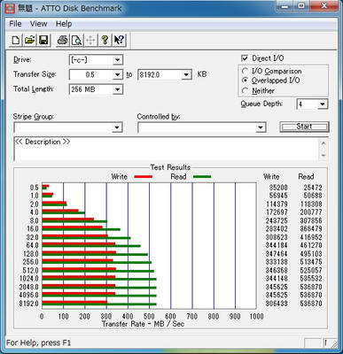Open the View menu
Viewport: 343px width, 354px height.
click(x=38, y=24)
